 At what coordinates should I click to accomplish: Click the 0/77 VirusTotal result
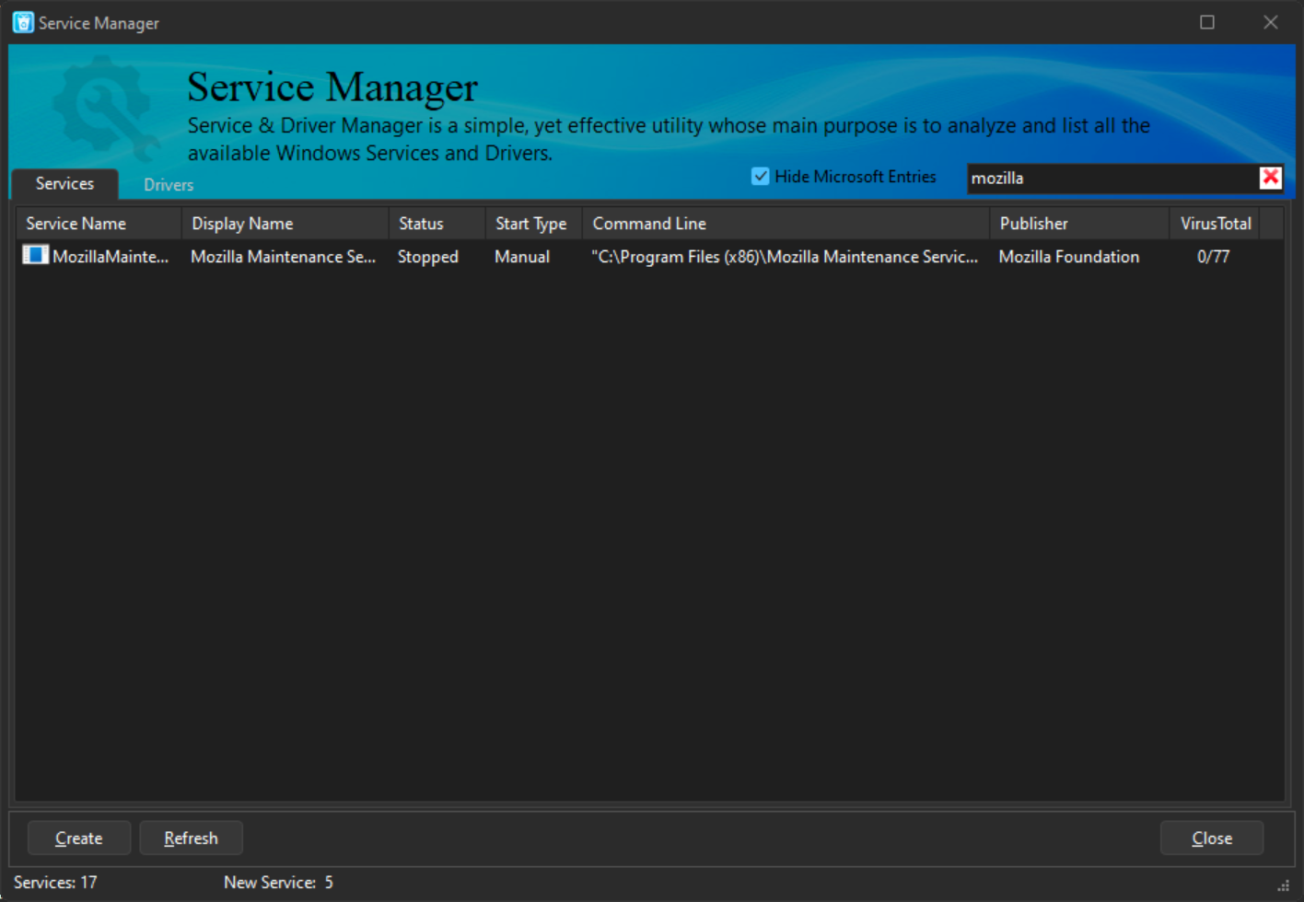1213,257
